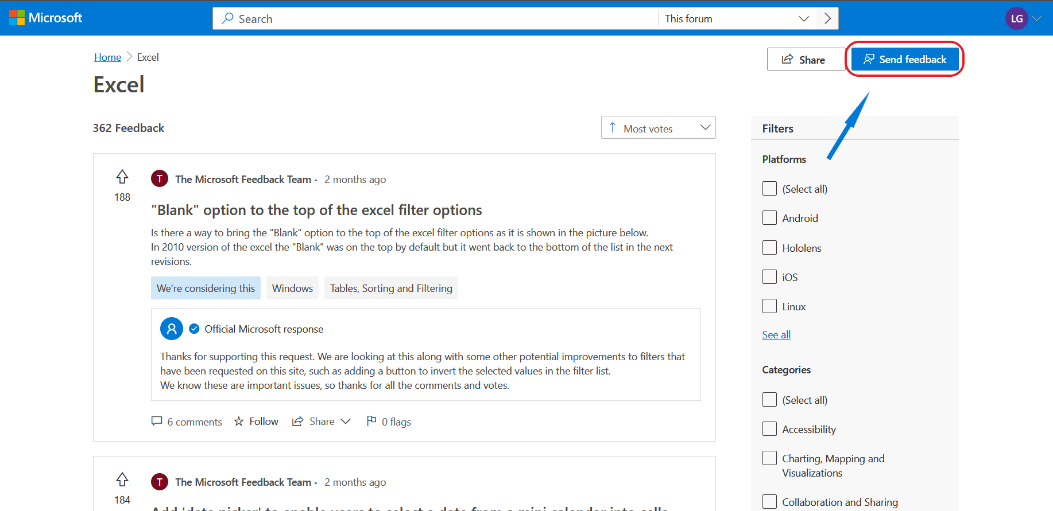This screenshot has height=511, width=1053.
Task: Click The Microsoft Feedback Team name on first post
Action: coord(243,179)
